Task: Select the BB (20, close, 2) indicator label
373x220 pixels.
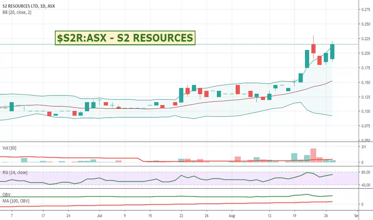Action: (17, 12)
